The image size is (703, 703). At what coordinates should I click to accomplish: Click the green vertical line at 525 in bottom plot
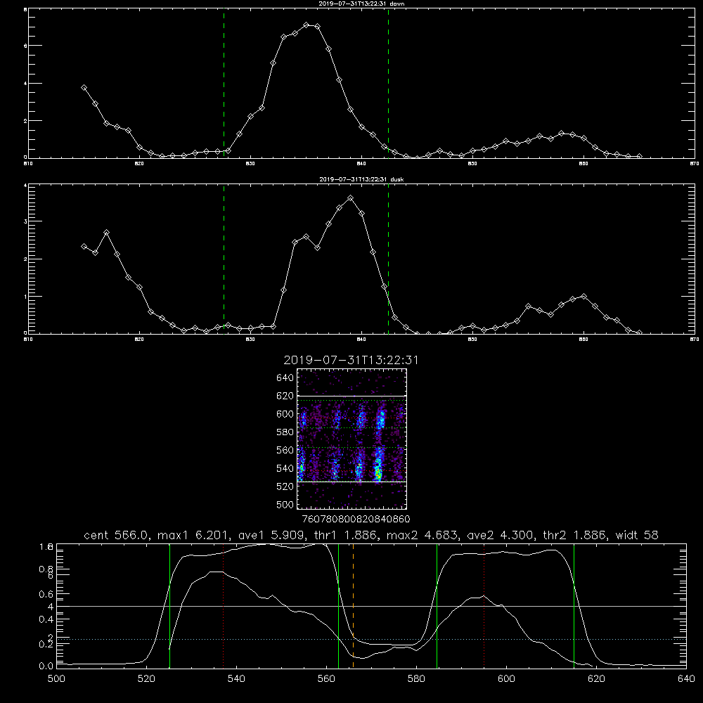point(169,605)
